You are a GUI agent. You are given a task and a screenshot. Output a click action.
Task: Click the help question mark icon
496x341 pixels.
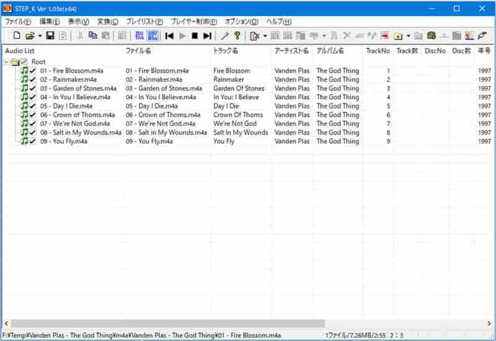237,36
